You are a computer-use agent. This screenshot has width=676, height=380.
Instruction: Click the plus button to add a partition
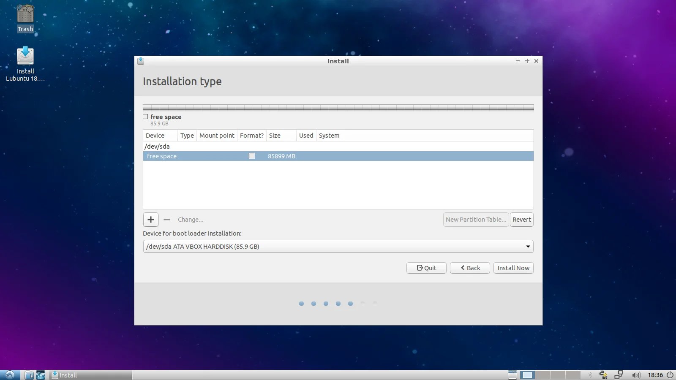tap(151, 220)
